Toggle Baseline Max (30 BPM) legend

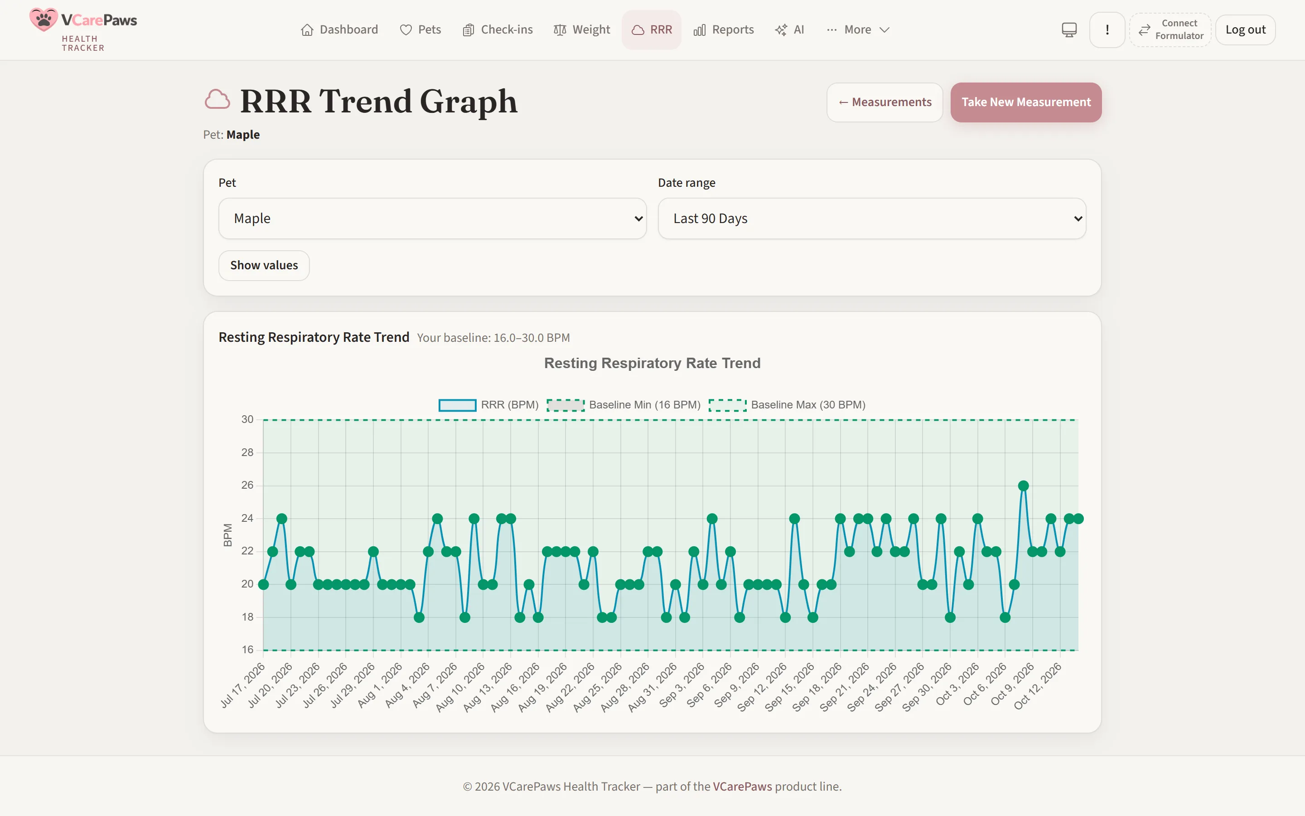click(787, 405)
